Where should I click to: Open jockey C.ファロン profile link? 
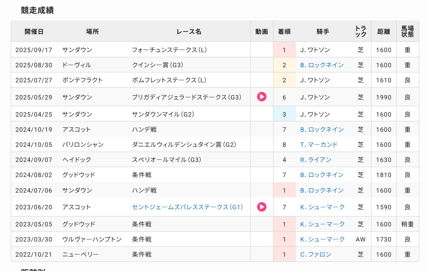coord(316,254)
